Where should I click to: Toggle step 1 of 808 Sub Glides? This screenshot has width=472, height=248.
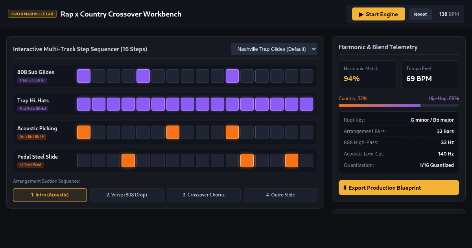pyautogui.click(x=84, y=76)
